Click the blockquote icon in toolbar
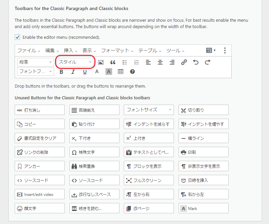The width and height of the screenshot is (269, 224). (x=113, y=62)
